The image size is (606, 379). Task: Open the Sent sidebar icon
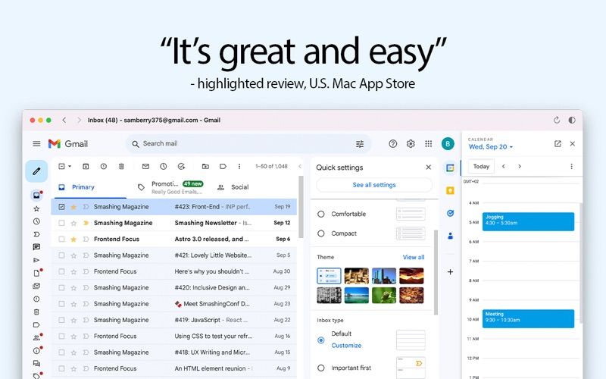coord(36,260)
